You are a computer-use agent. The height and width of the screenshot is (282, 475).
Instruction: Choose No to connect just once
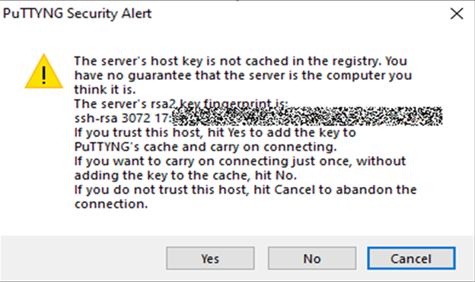pos(312,258)
